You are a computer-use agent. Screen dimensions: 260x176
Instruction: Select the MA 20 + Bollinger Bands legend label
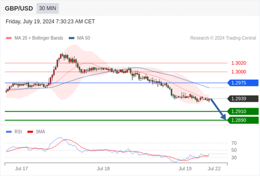click(x=39, y=38)
